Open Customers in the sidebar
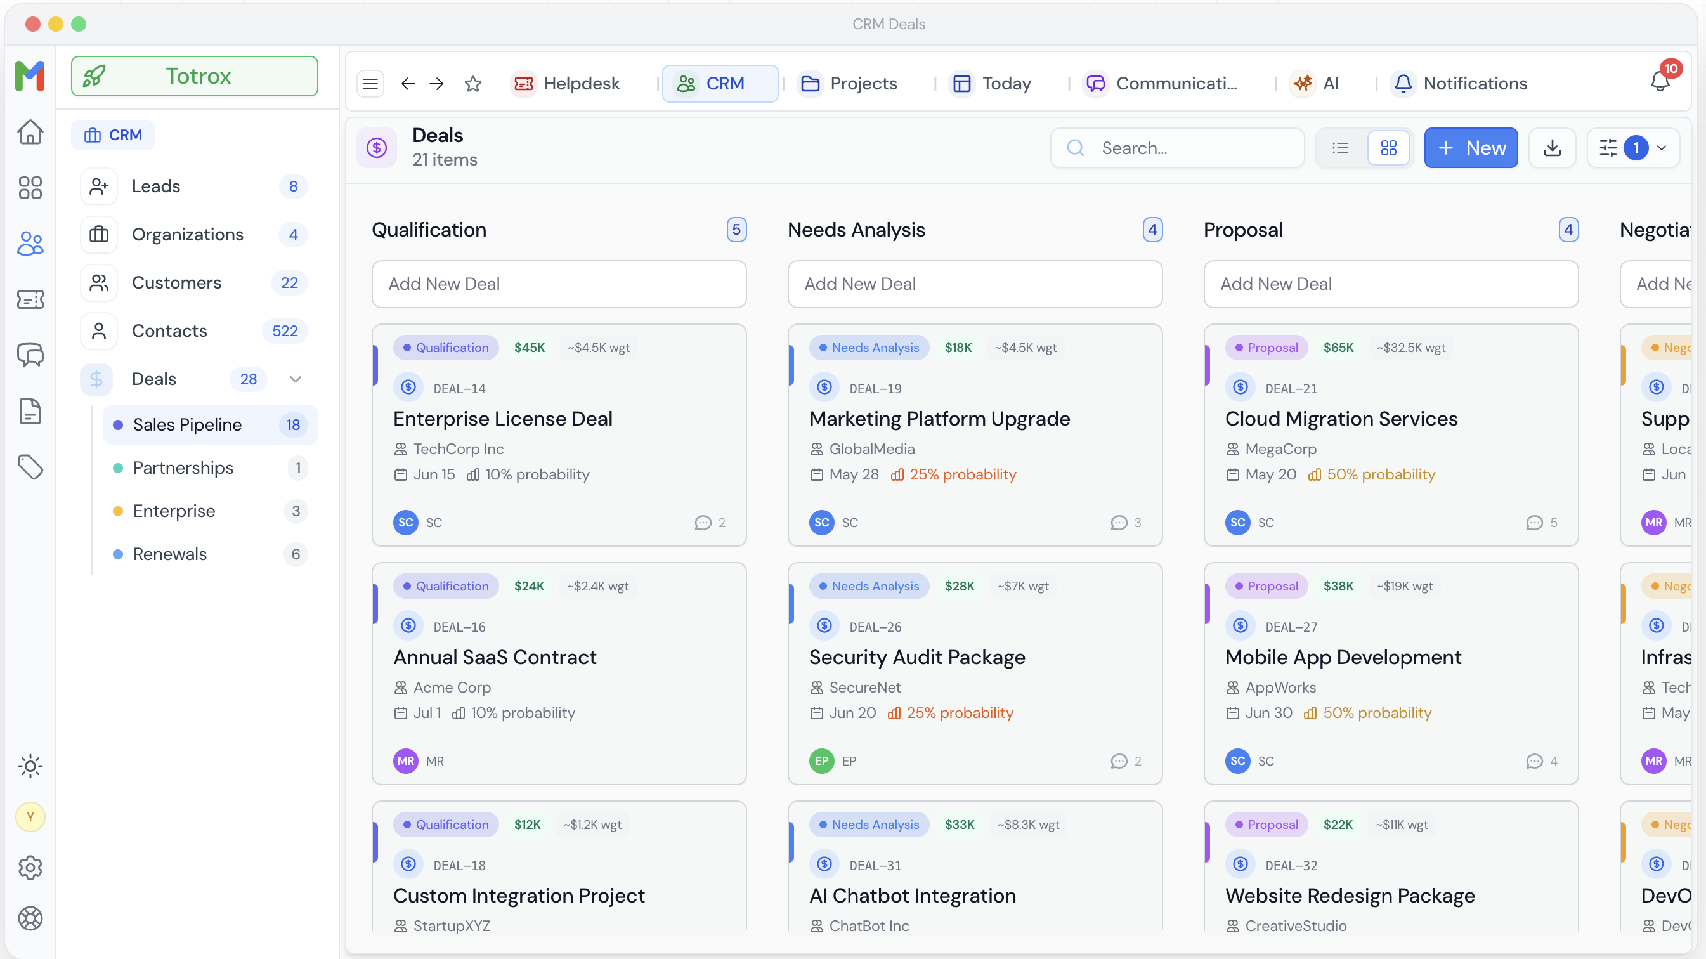Image resolution: width=1706 pixels, height=959 pixels. click(194, 283)
